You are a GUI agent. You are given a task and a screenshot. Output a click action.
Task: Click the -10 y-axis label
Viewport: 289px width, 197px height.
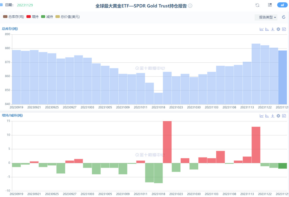[x=8, y=191]
